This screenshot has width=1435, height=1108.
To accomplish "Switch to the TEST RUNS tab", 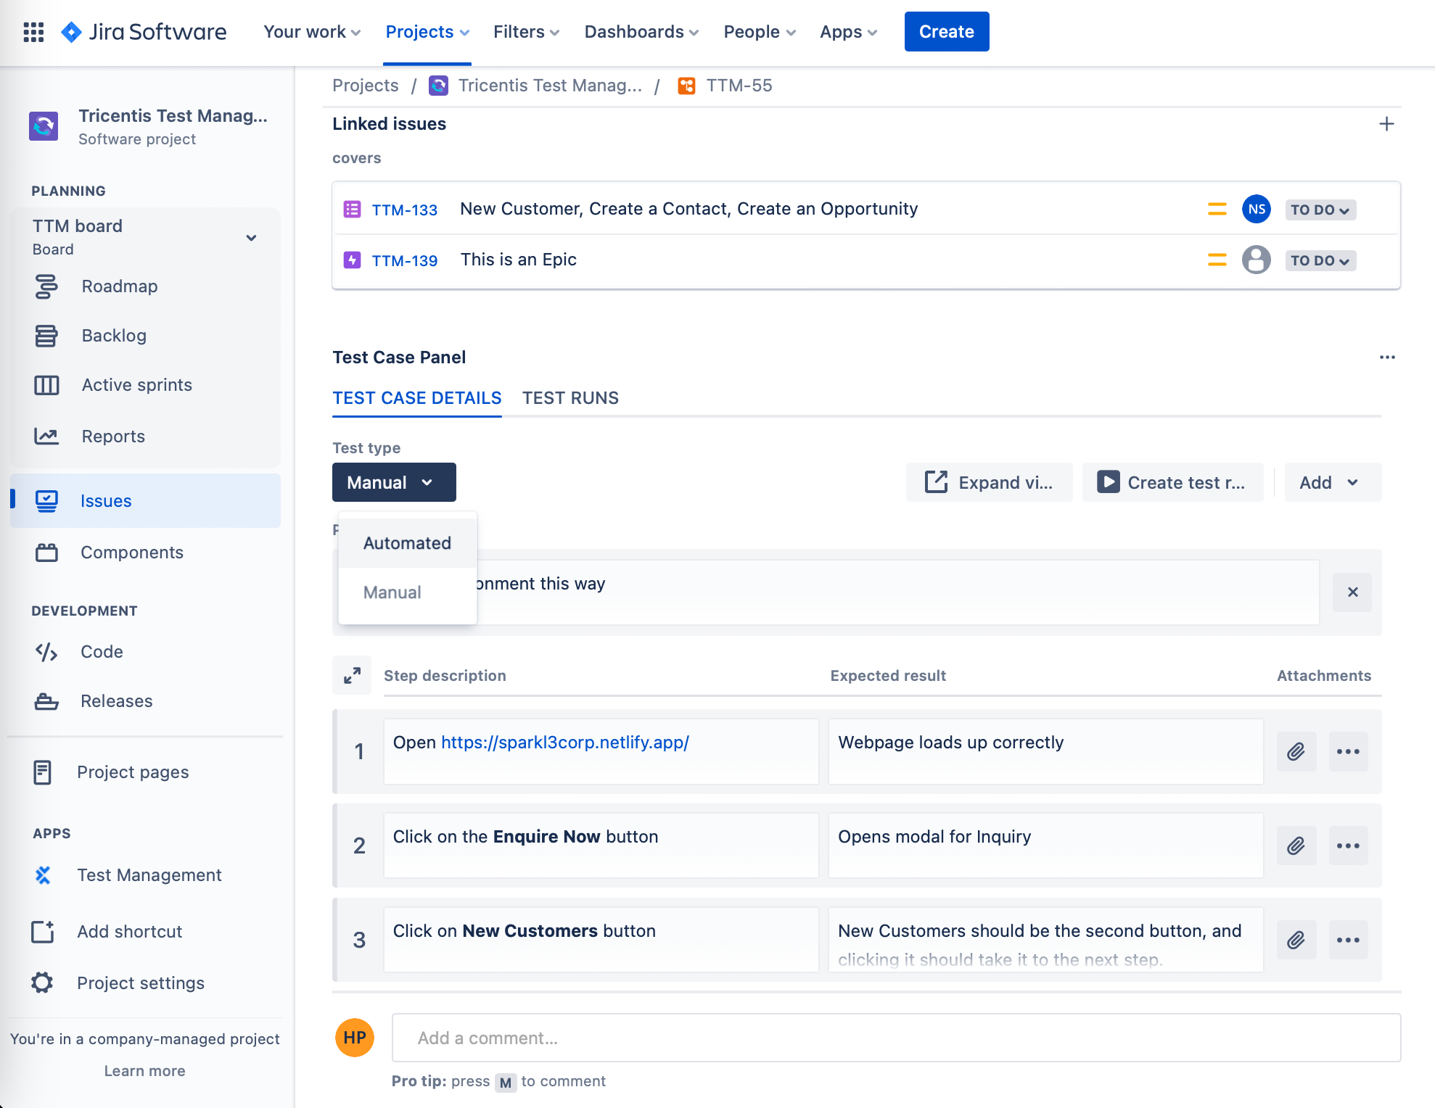I will coord(570,398).
